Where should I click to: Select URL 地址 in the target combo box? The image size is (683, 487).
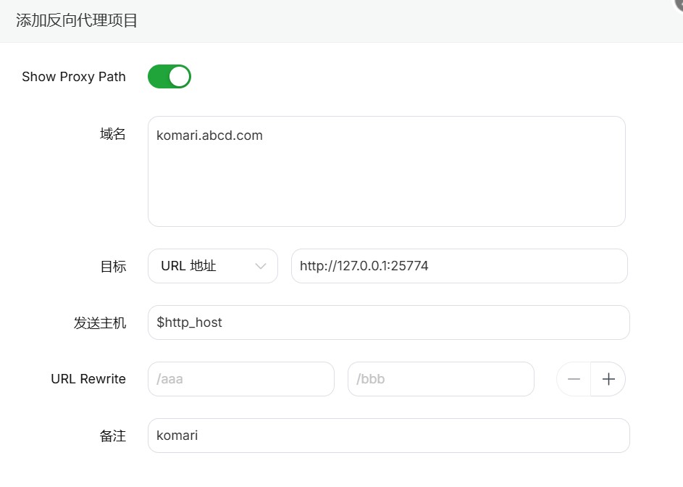212,266
